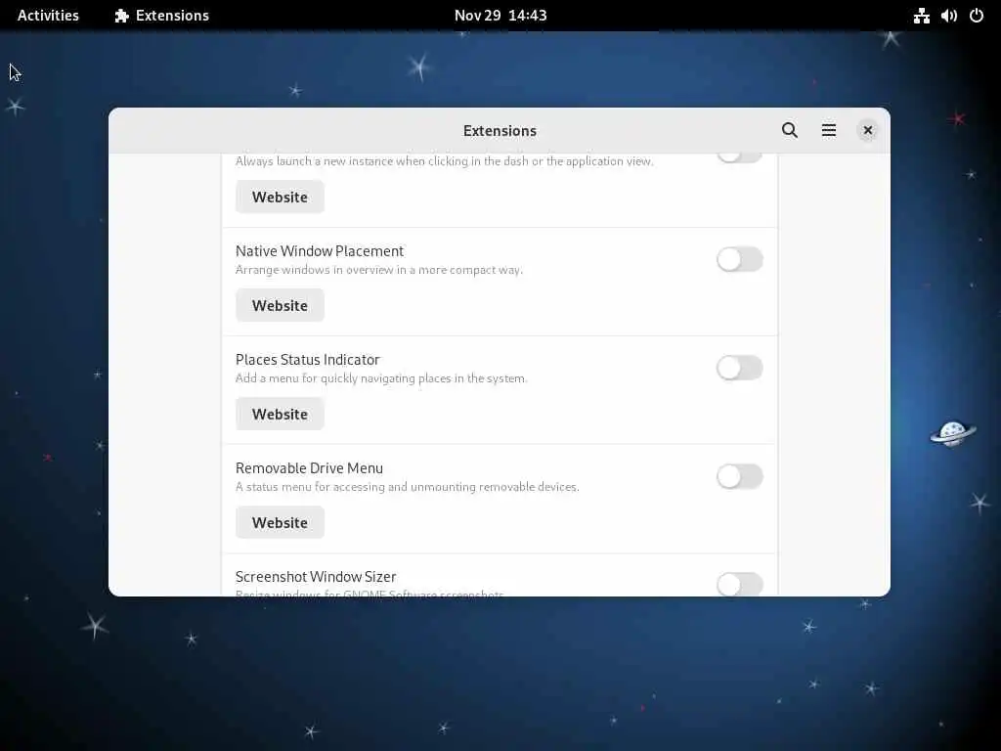Open the power icon system menu

coord(977,16)
